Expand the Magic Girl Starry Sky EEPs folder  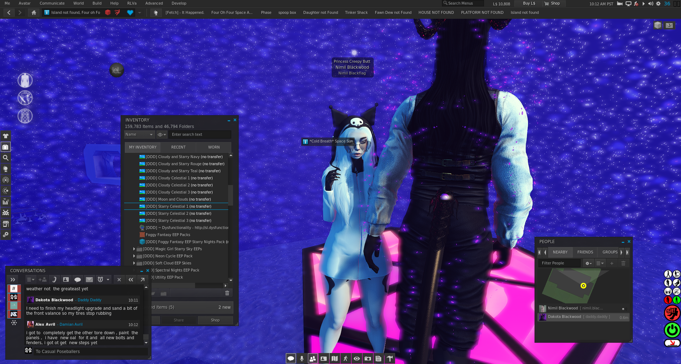[134, 249]
